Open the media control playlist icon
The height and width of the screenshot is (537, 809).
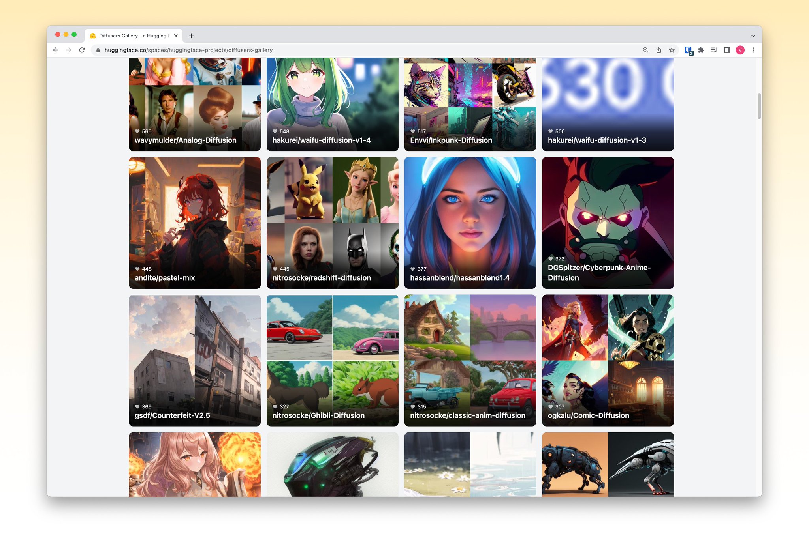pos(714,50)
